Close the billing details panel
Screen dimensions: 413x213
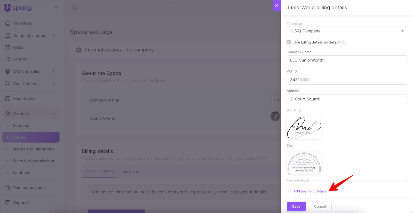pos(277,5)
